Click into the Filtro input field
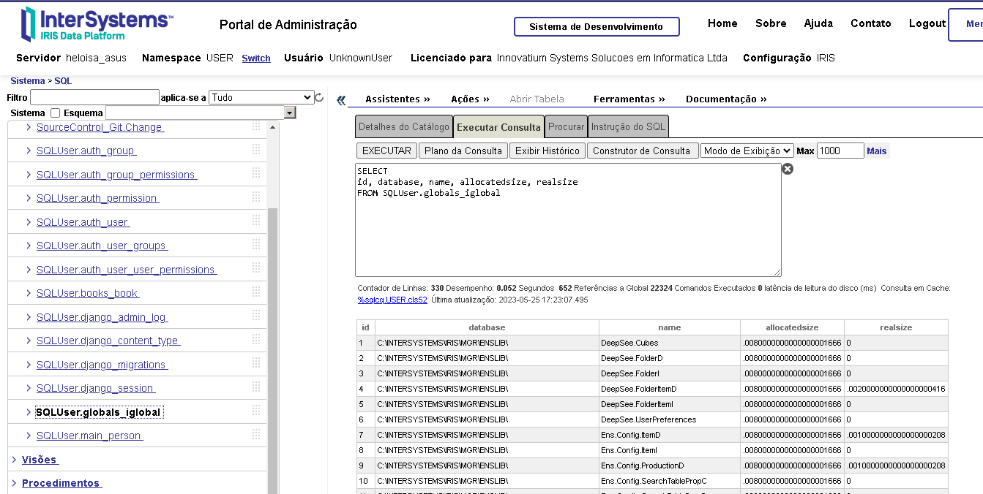This screenshot has width=983, height=494. [x=94, y=97]
